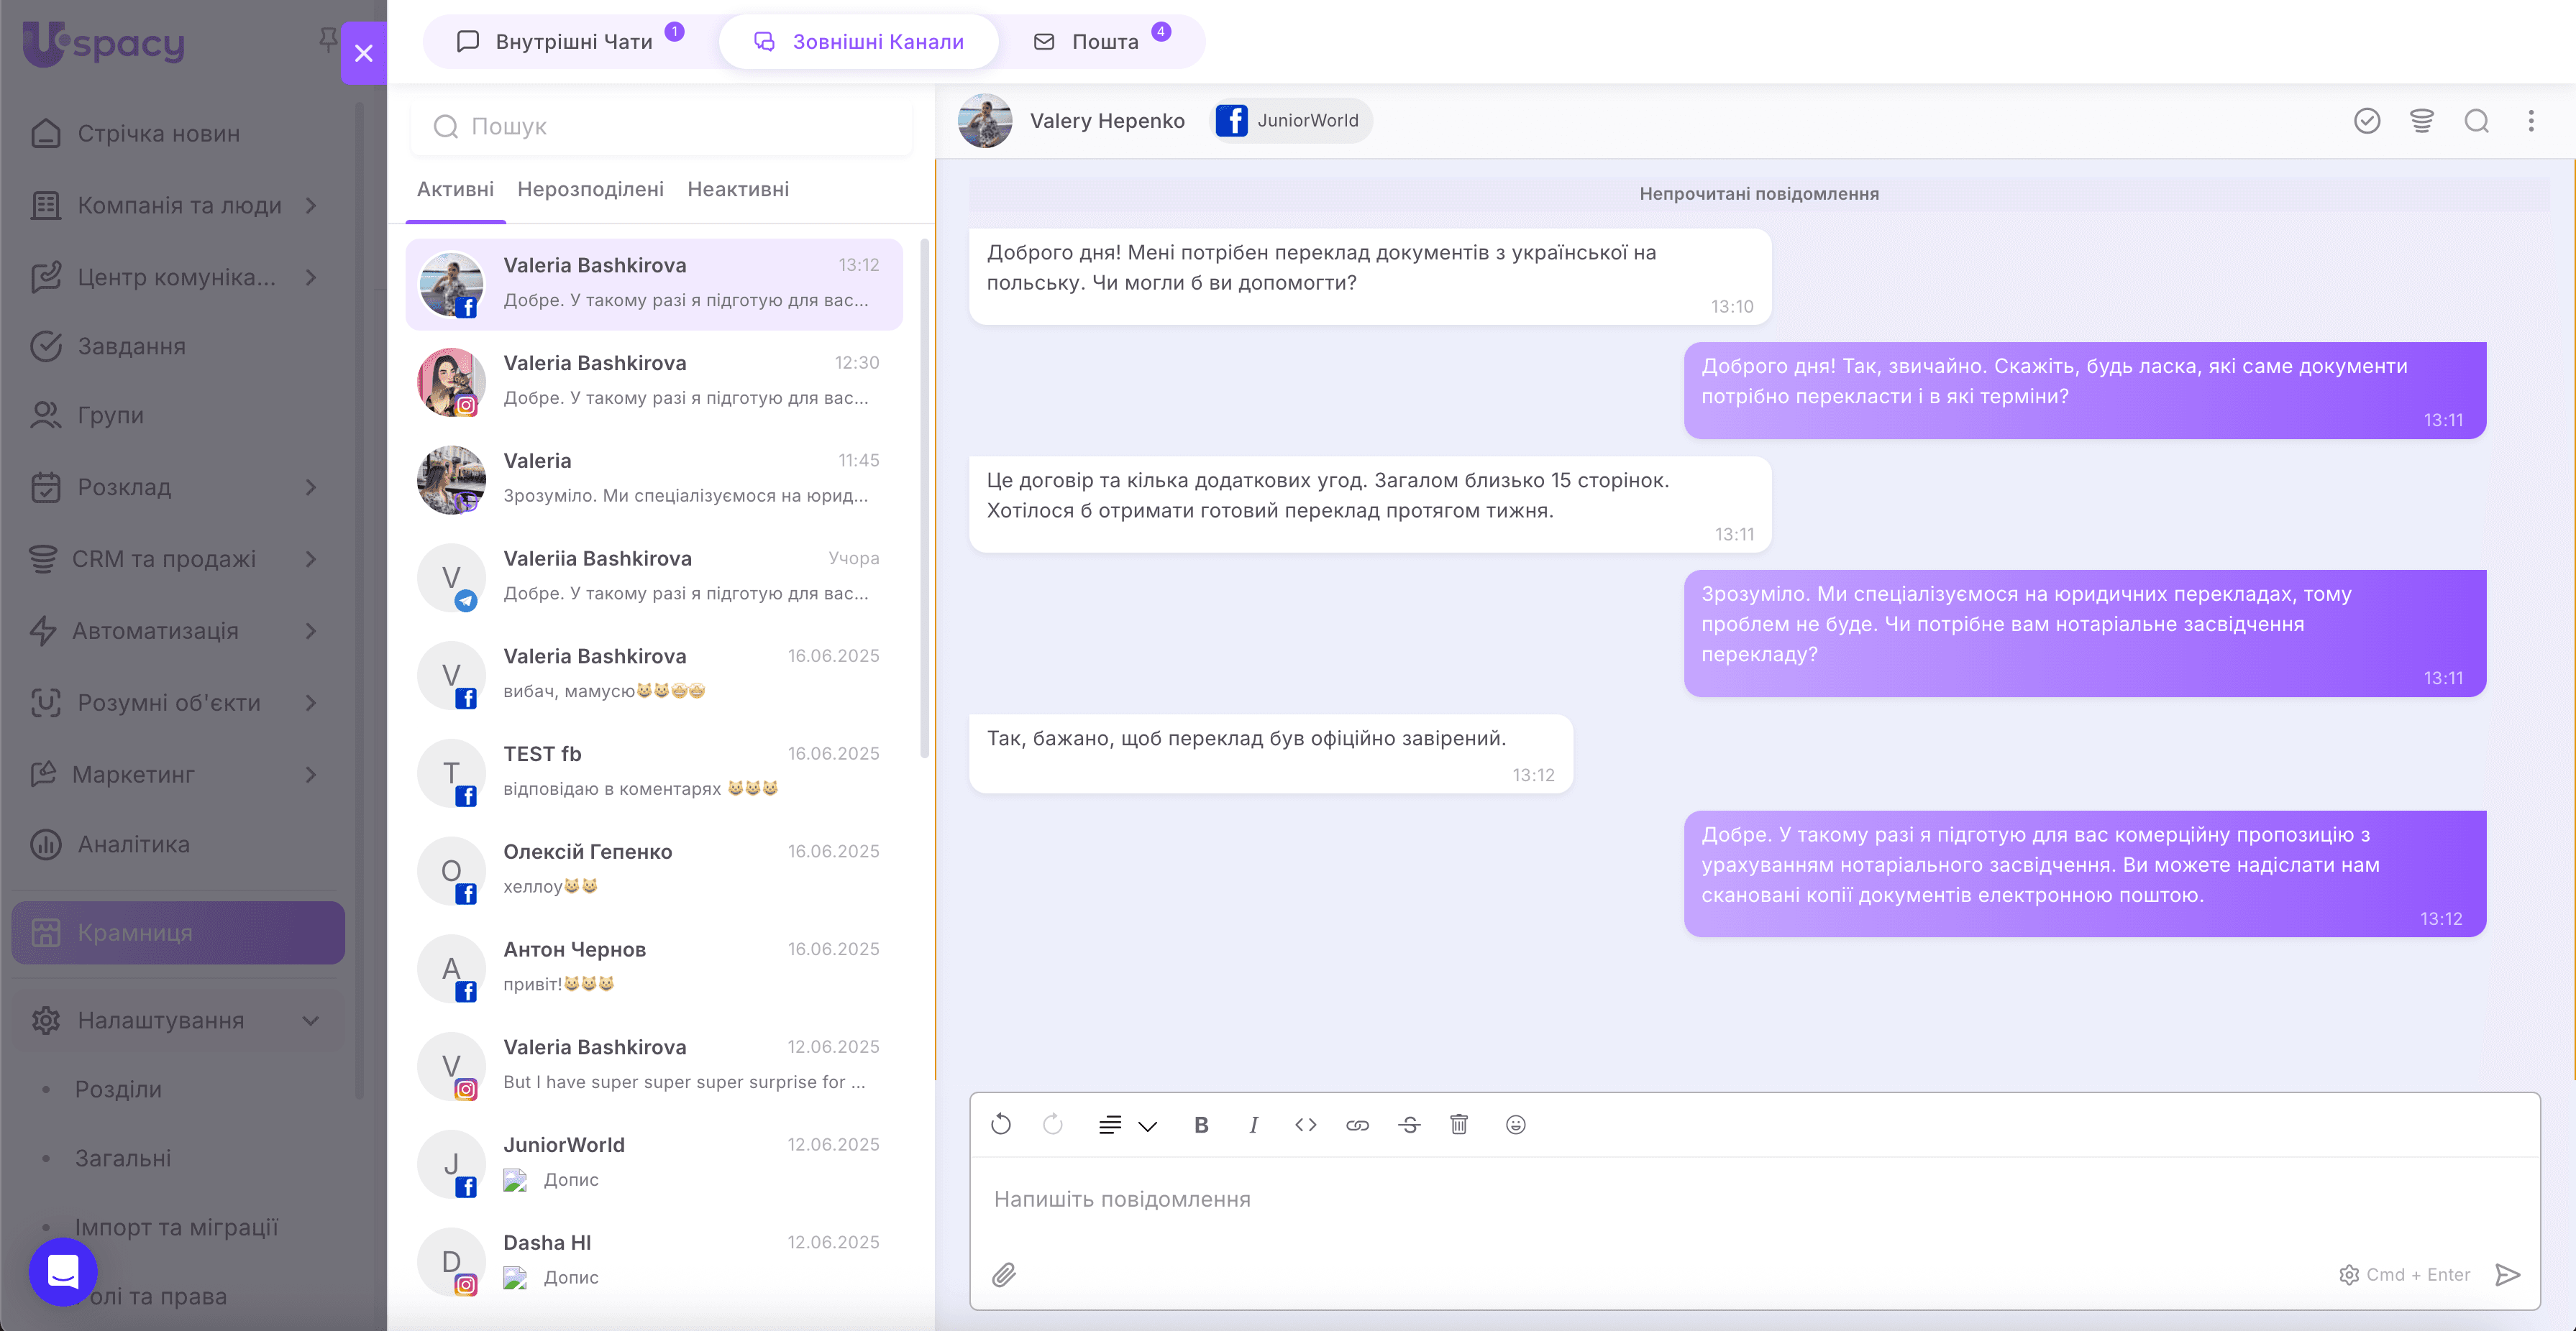This screenshot has height=1331, width=2576.
Task: Expand the CRM та продажі menu
Action: coord(311,558)
